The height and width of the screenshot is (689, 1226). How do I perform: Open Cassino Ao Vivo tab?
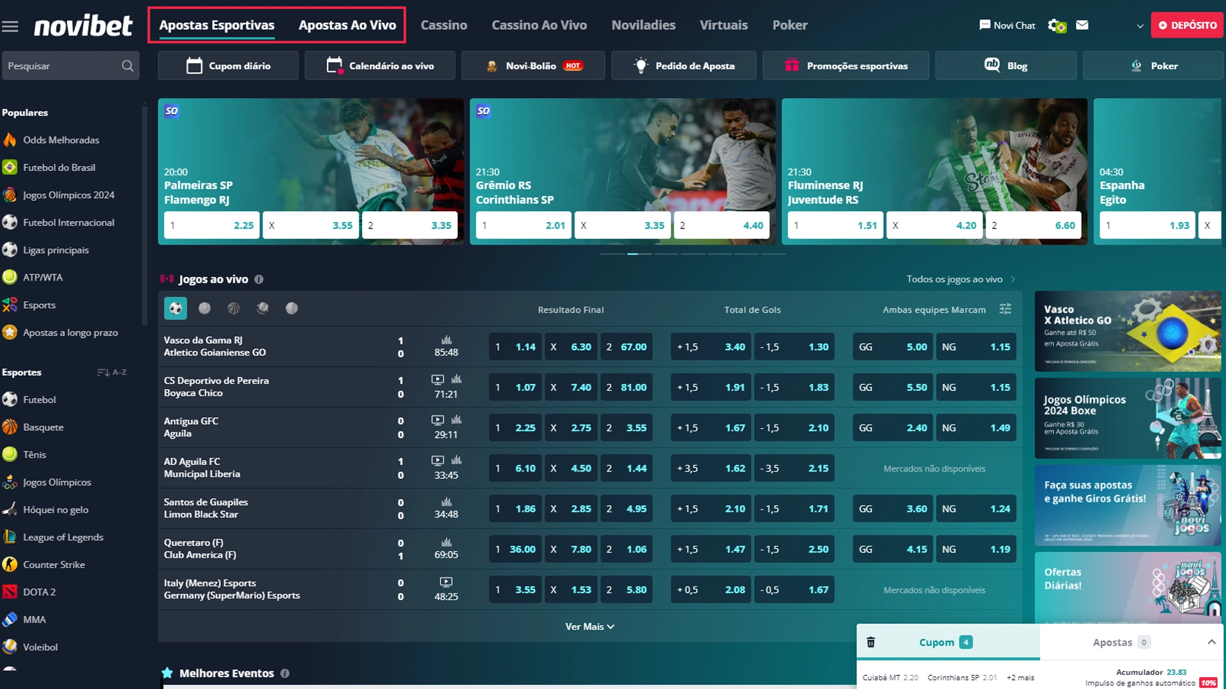pos(539,25)
